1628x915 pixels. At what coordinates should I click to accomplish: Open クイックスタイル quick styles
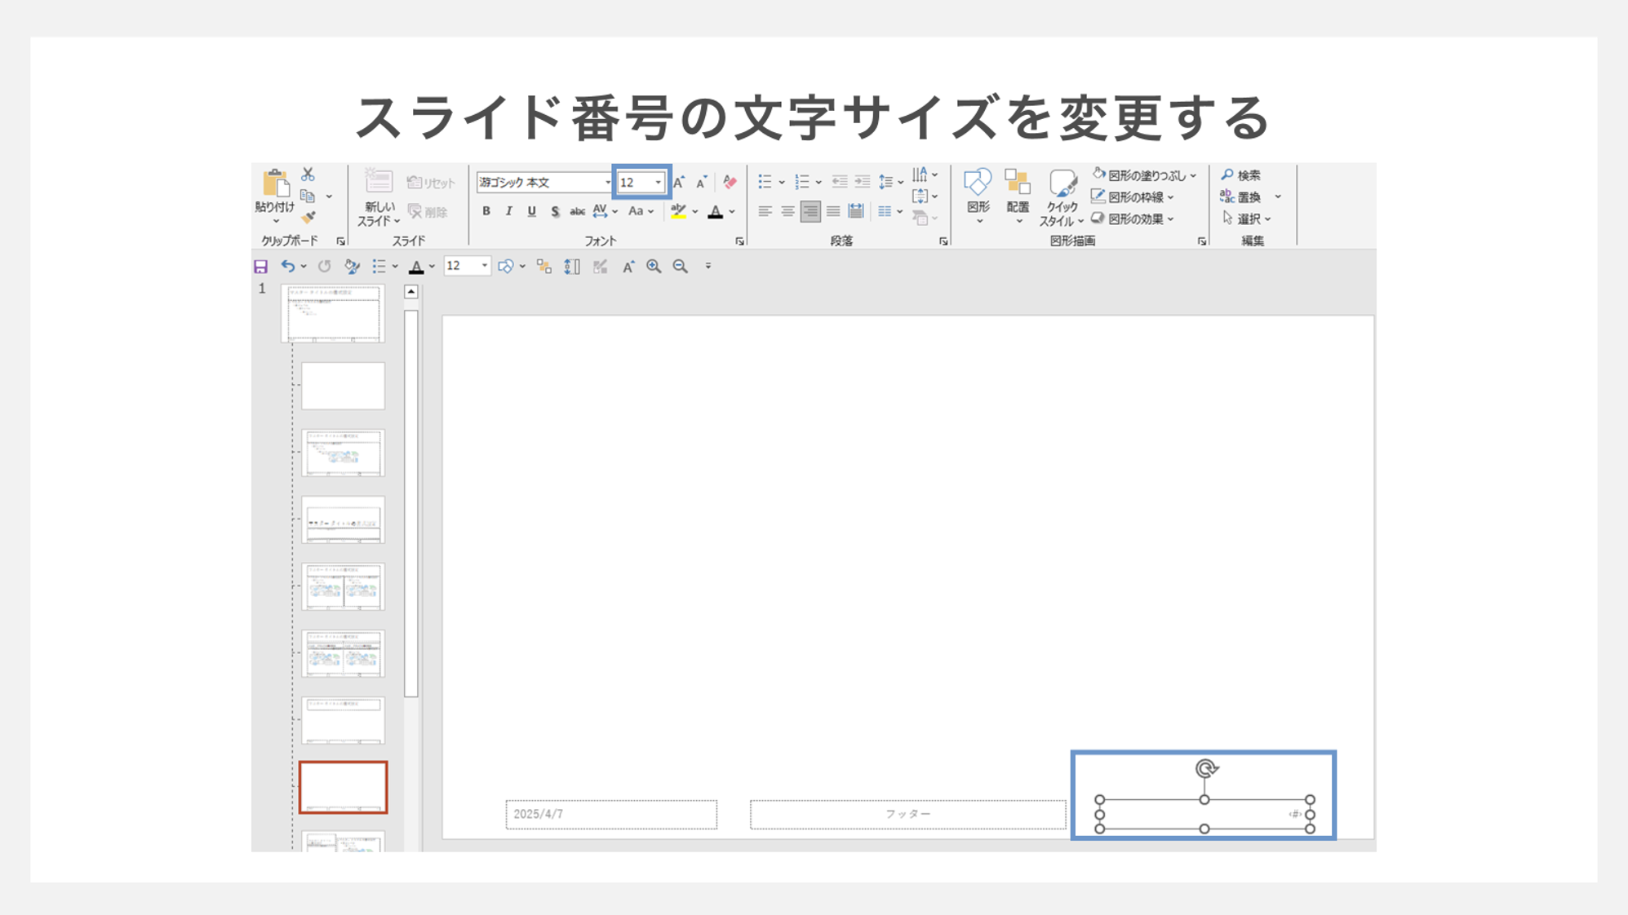pyautogui.click(x=1061, y=198)
